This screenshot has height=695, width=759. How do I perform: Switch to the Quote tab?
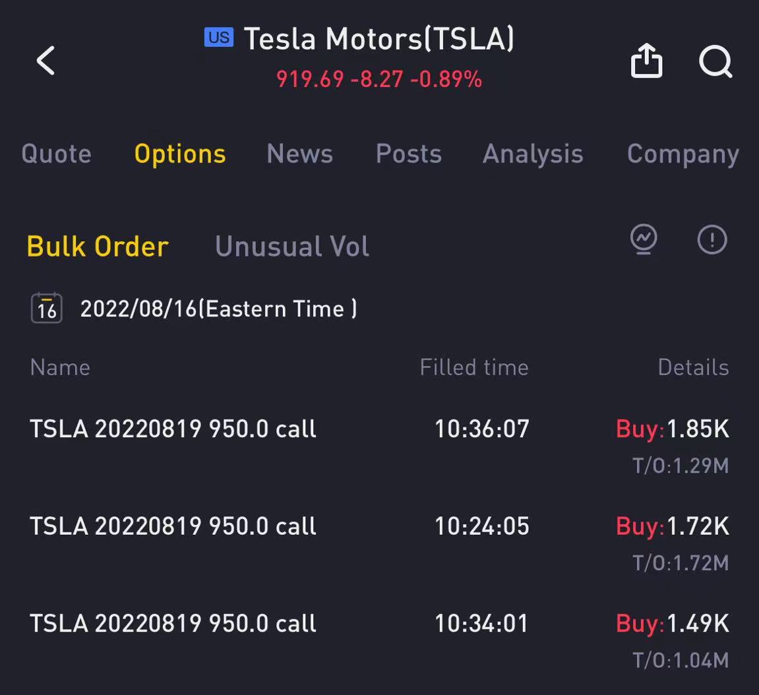57,154
